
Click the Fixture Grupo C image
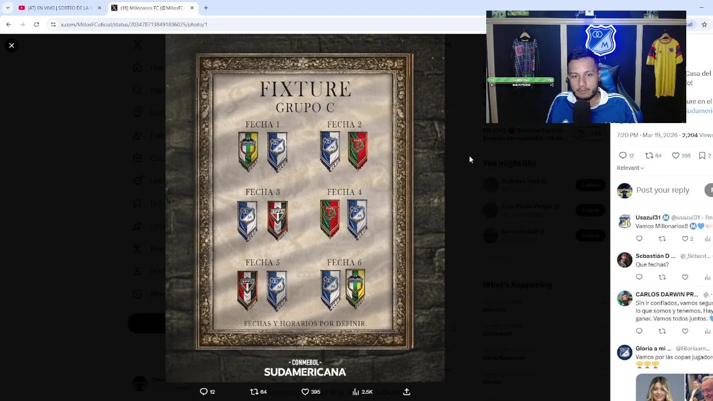305,208
